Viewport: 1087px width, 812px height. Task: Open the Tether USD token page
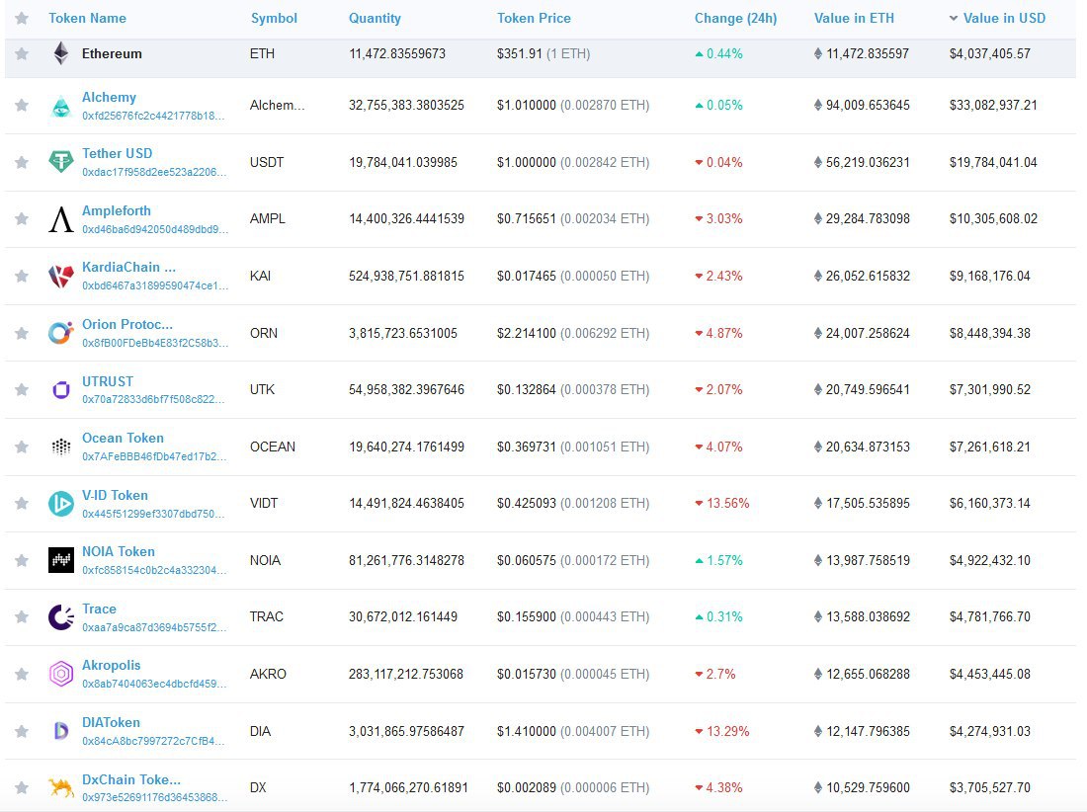[118, 153]
